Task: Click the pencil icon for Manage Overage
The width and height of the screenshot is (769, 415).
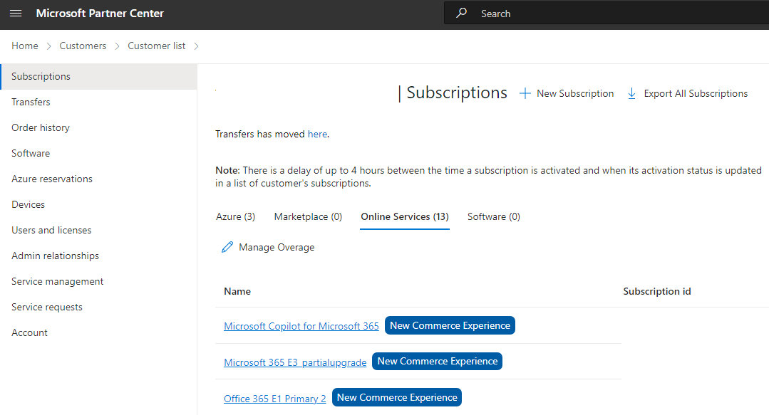Action: coord(227,247)
